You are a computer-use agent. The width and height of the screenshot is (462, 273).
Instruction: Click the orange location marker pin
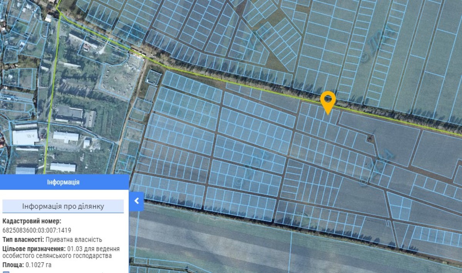(x=328, y=101)
